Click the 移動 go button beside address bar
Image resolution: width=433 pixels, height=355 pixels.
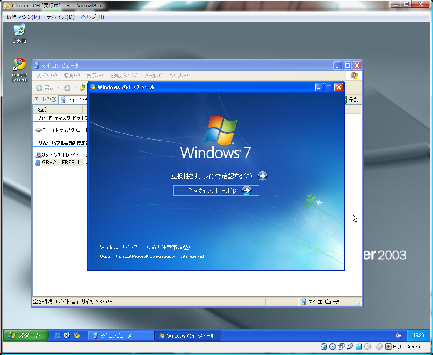pyautogui.click(x=352, y=99)
